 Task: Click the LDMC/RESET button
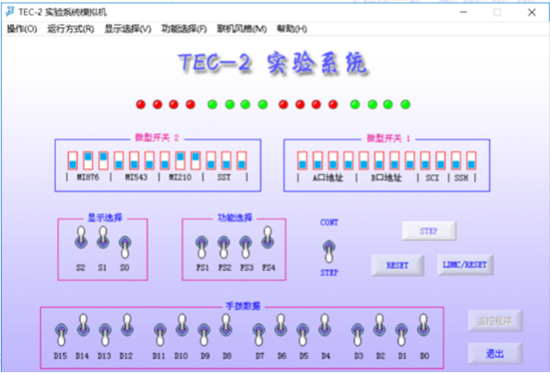pos(465,265)
